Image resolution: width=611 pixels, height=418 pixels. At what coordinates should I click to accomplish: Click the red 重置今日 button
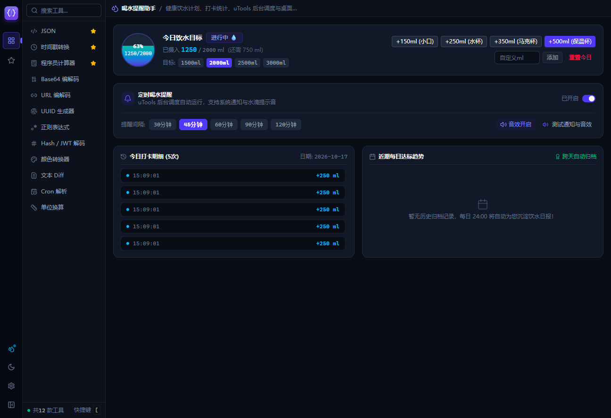click(580, 58)
